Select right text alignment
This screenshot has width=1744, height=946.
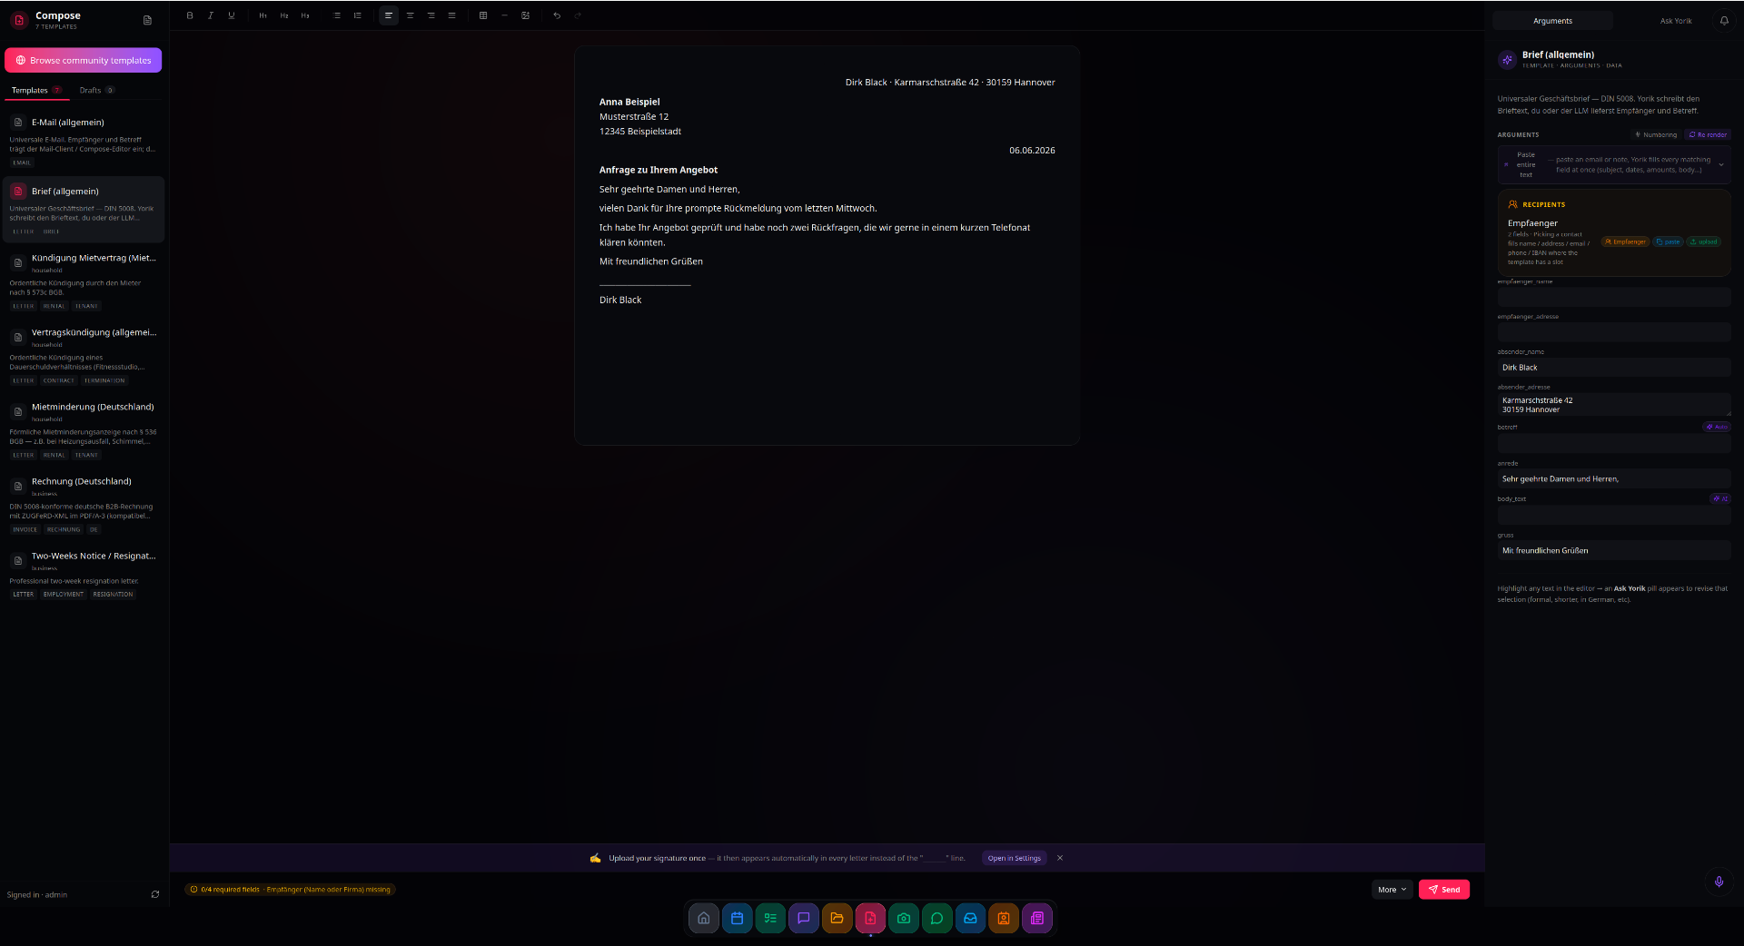click(x=431, y=15)
